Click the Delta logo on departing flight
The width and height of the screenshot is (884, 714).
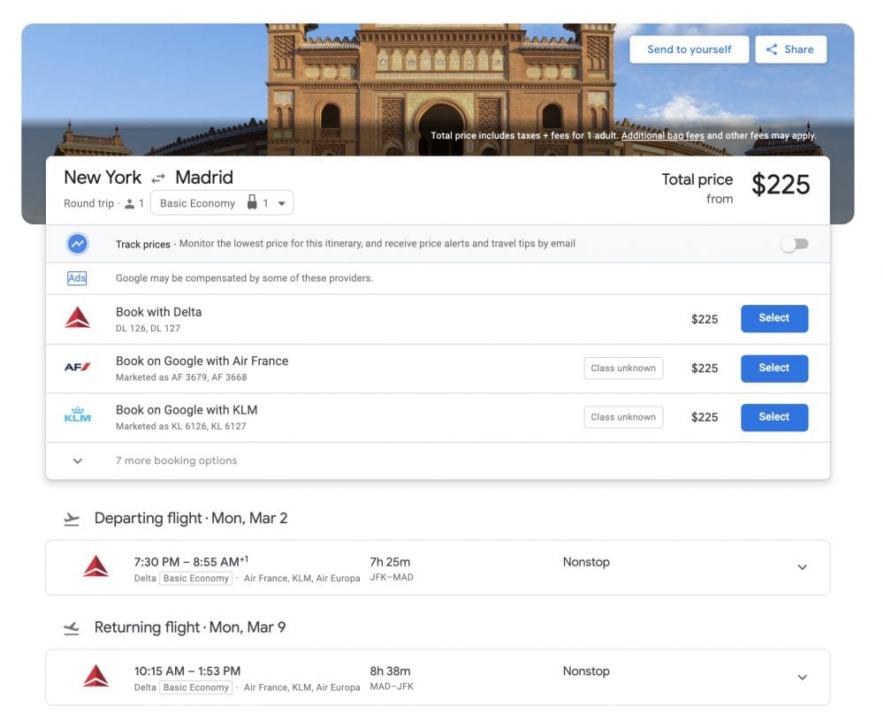point(95,567)
